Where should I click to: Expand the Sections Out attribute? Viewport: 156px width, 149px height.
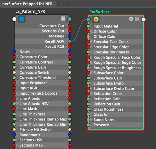[66, 31]
